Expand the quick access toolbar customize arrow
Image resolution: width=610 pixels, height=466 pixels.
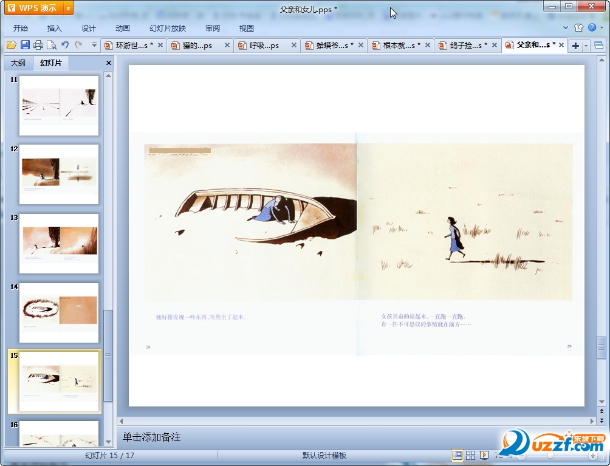[x=94, y=45]
